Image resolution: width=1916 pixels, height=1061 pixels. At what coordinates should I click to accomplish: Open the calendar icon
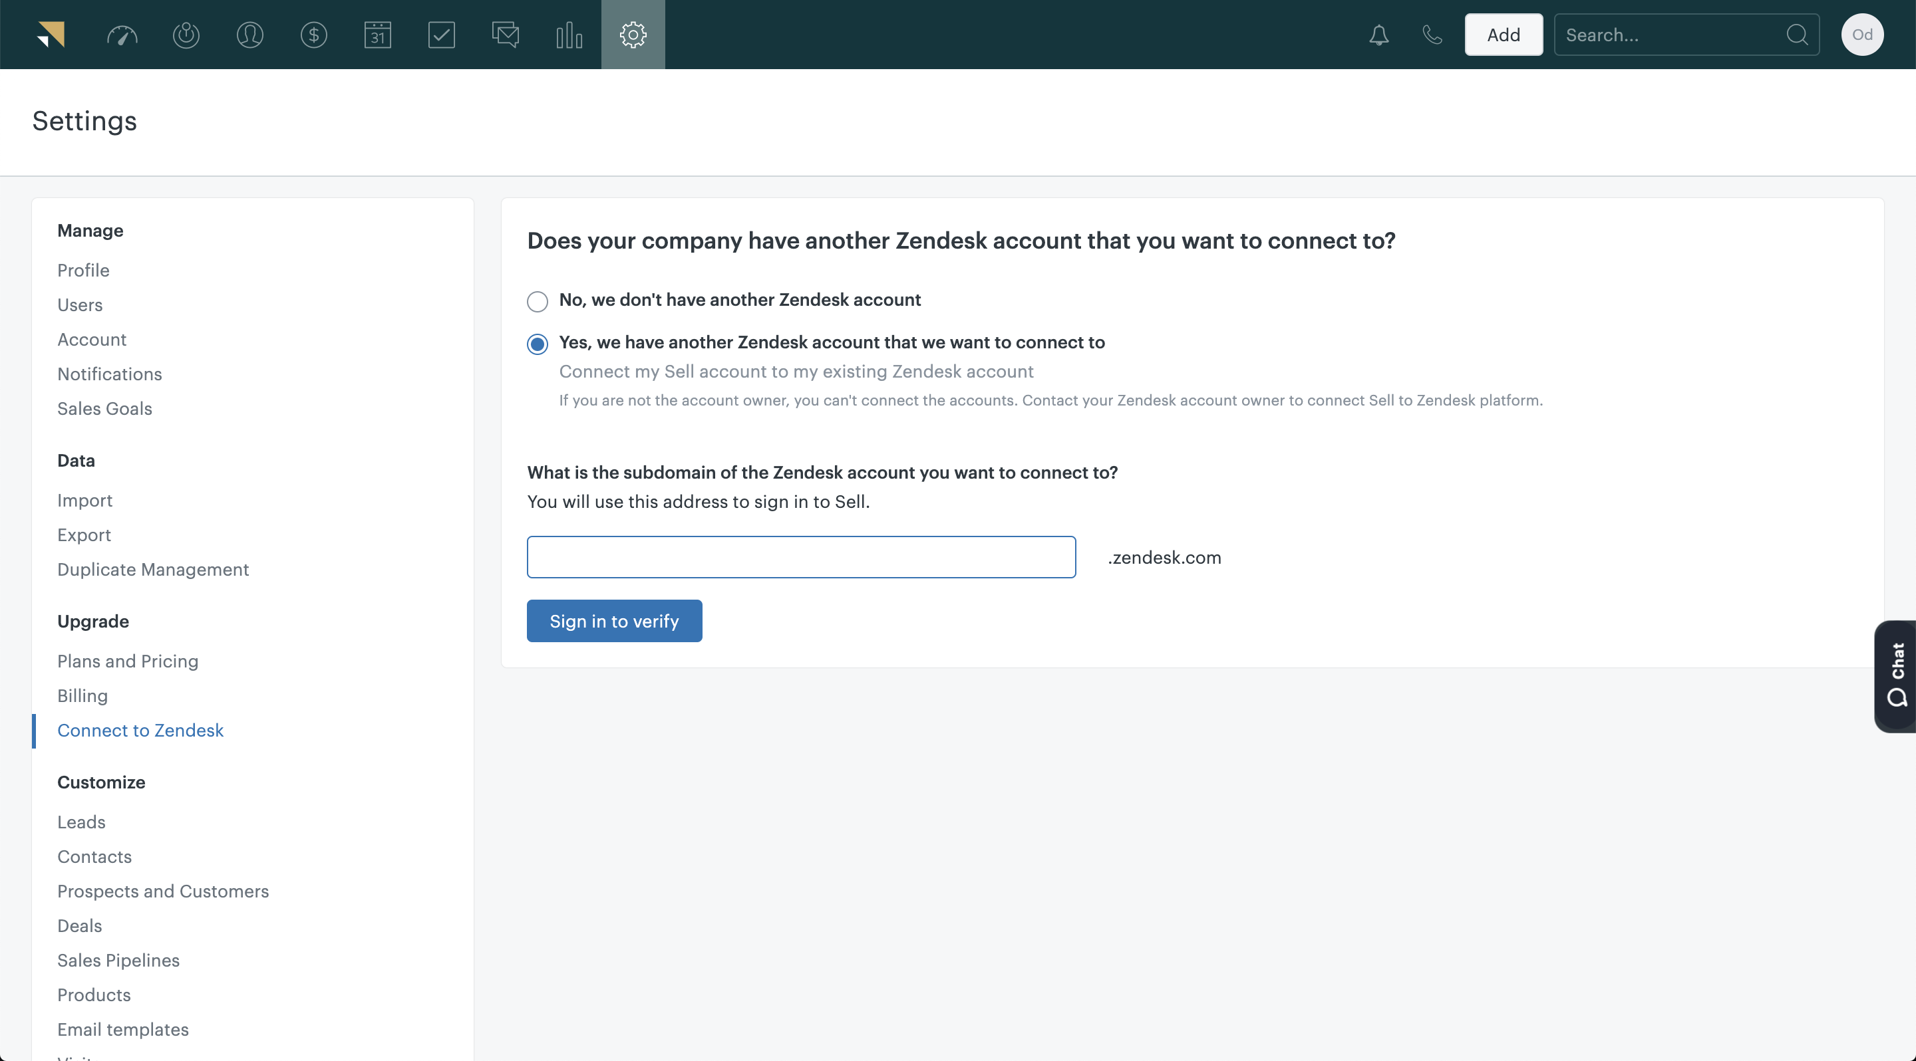pyautogui.click(x=378, y=34)
